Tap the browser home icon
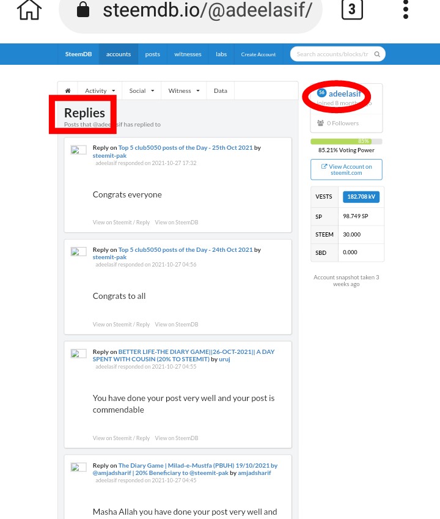The height and width of the screenshot is (519, 440). click(29, 10)
